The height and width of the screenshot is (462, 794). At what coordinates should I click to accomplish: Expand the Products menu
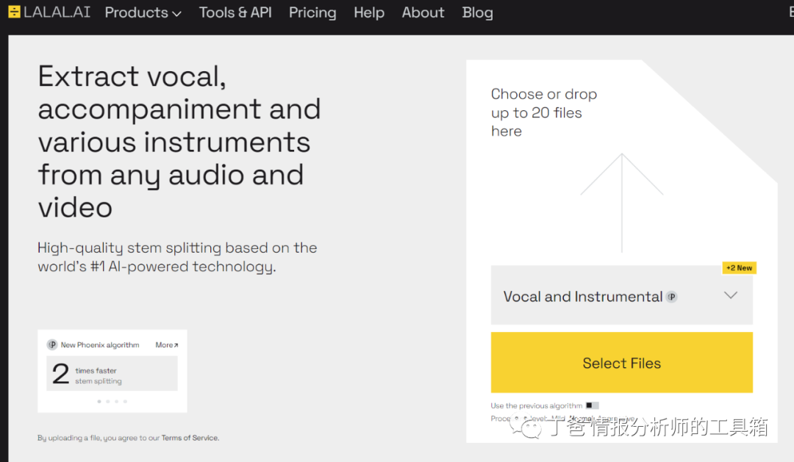tap(143, 12)
